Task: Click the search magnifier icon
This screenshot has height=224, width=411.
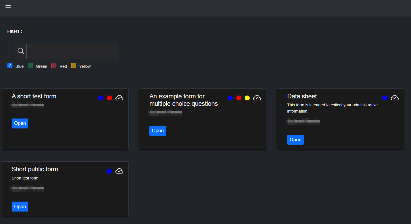Action: coord(21,51)
